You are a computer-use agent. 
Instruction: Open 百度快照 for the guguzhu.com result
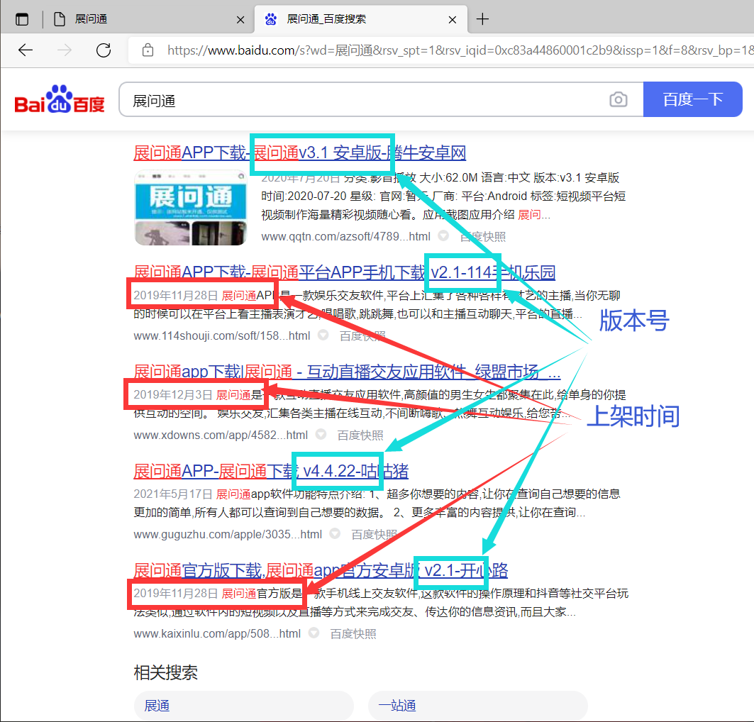point(374,535)
